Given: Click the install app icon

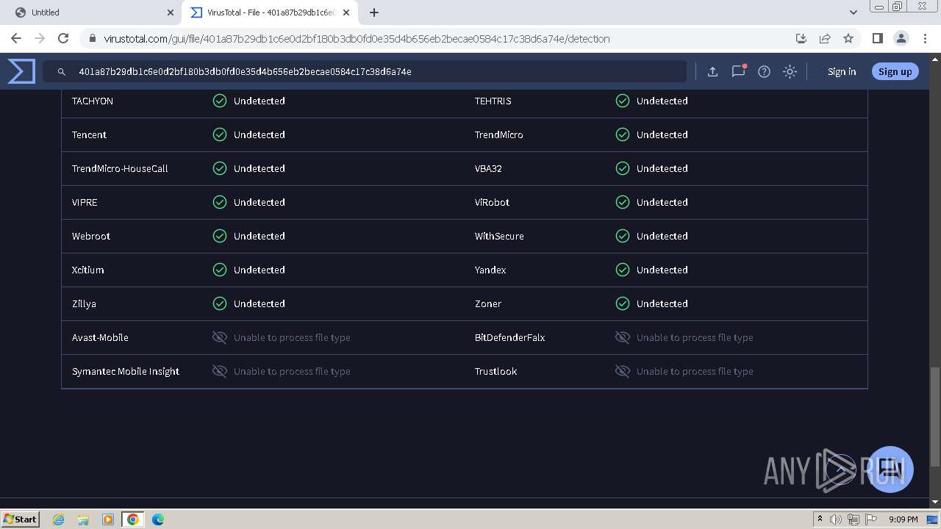Looking at the screenshot, I should pos(801,38).
